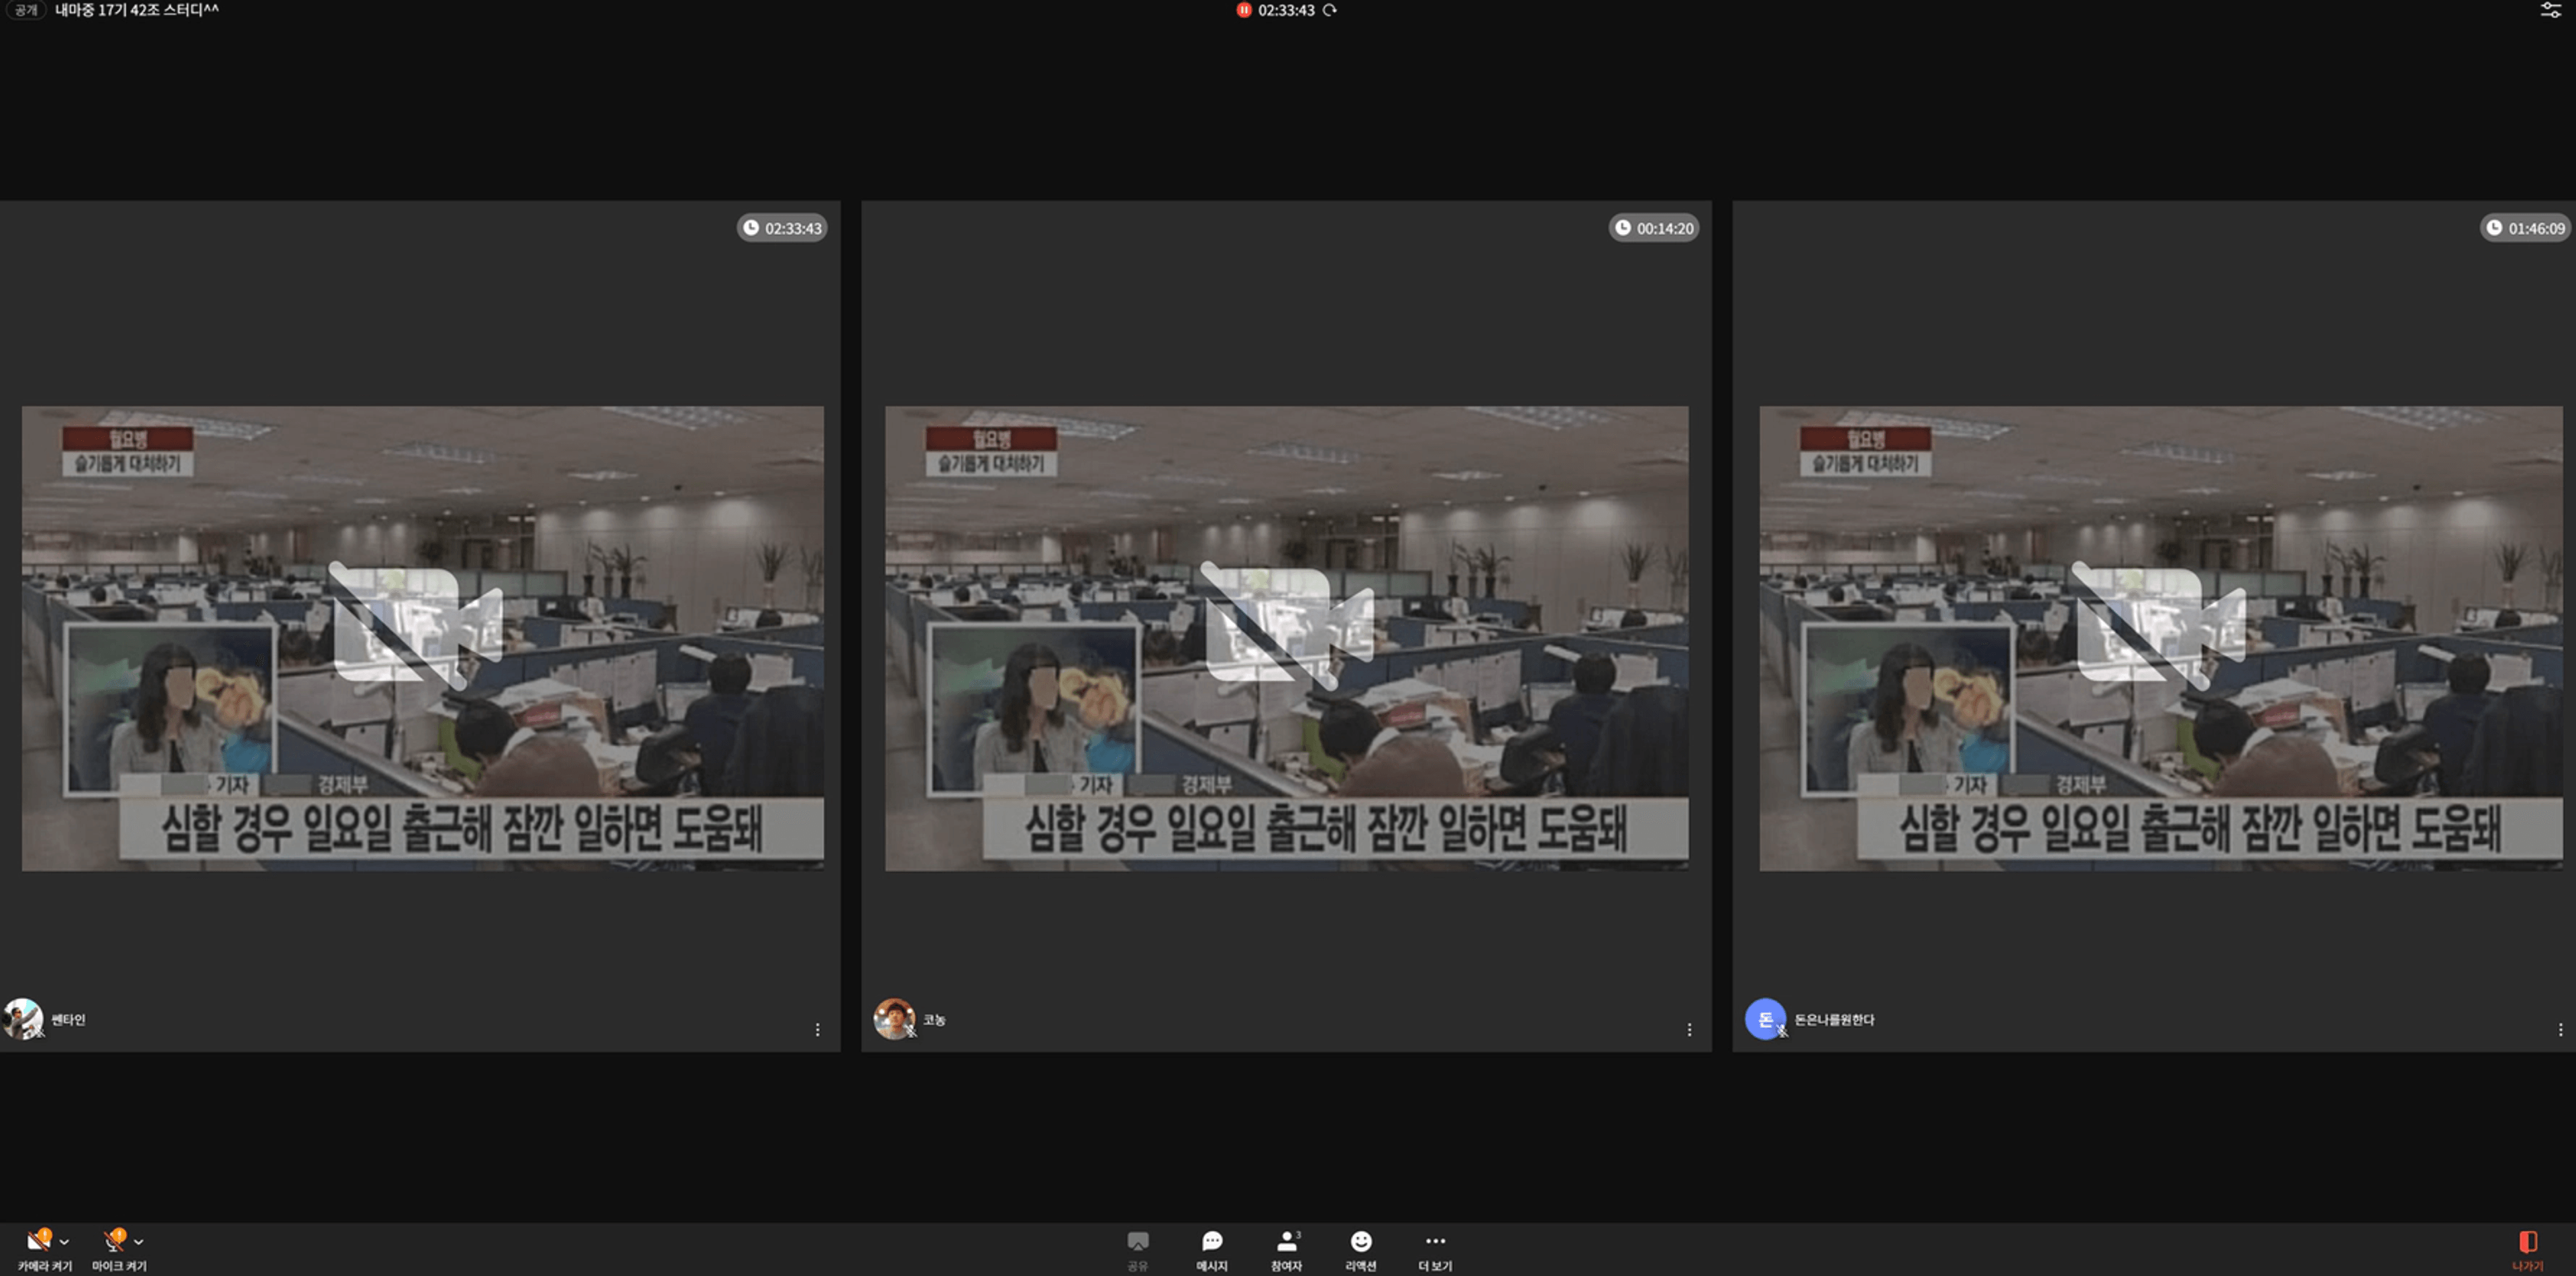
Task: Turn on the microphone (마이크 켜기)
Action: coord(115,1241)
